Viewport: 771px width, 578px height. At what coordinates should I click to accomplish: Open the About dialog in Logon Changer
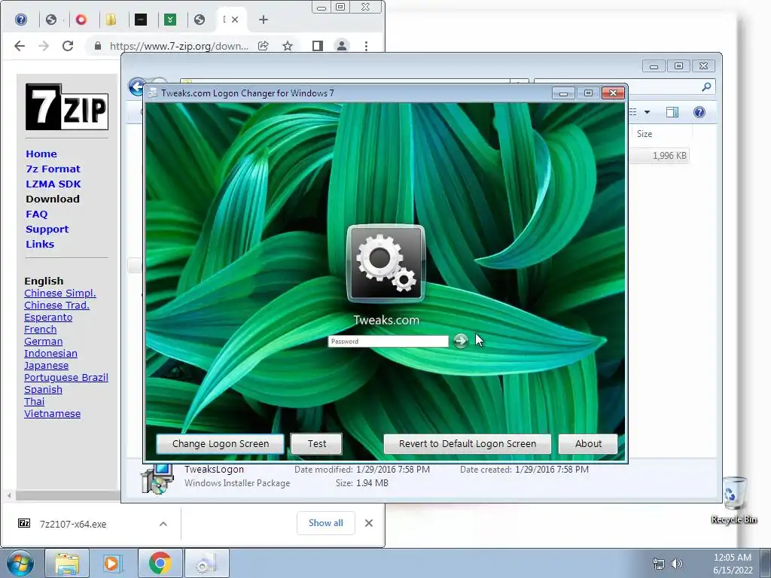[x=588, y=444]
